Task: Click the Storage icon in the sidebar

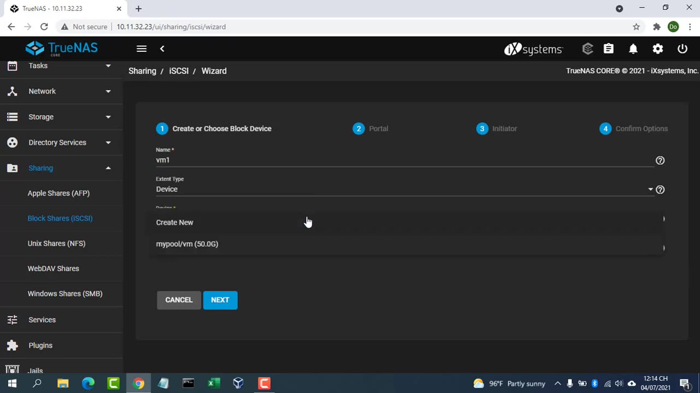Action: 12,117
